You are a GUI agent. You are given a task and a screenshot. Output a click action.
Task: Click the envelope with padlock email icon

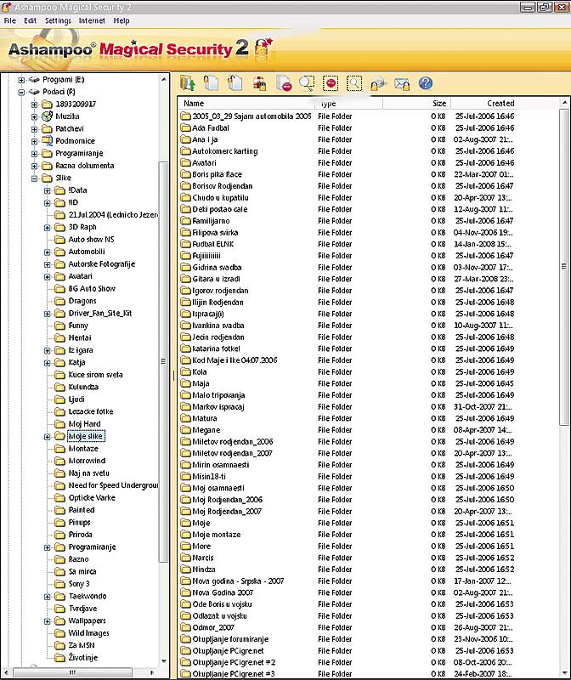click(x=402, y=82)
